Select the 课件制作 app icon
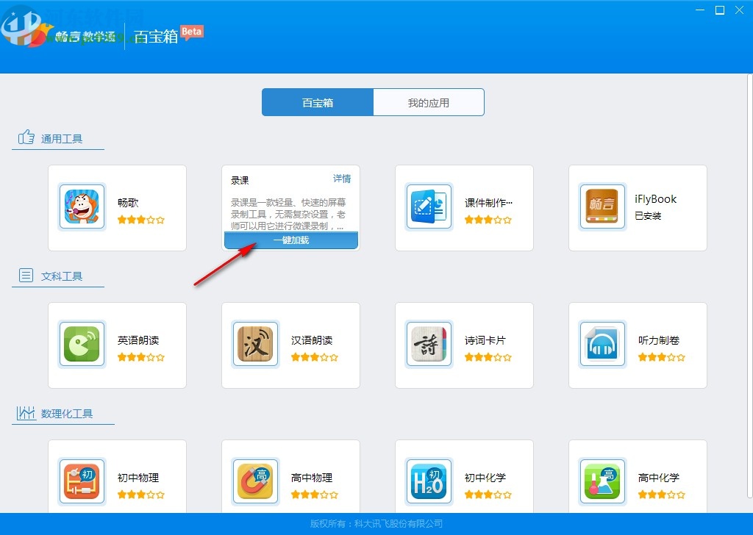753x535 pixels. [x=429, y=208]
